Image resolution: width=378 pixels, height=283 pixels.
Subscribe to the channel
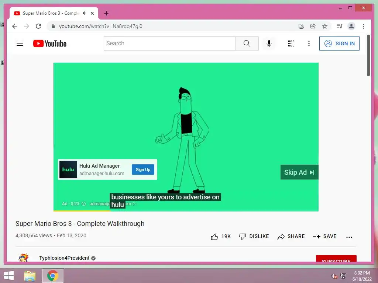336,258
